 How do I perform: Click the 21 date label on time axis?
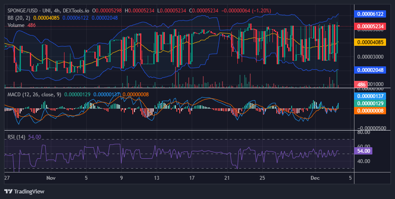point(227,178)
